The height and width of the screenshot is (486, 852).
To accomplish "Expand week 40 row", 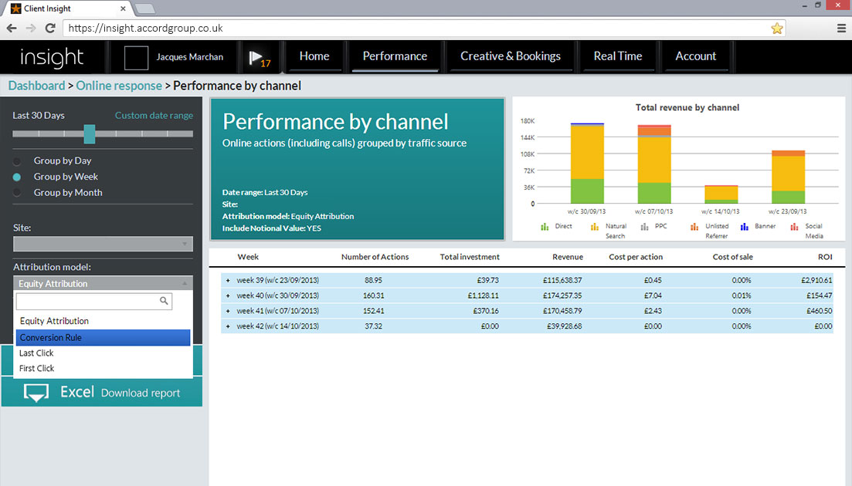I will [228, 295].
